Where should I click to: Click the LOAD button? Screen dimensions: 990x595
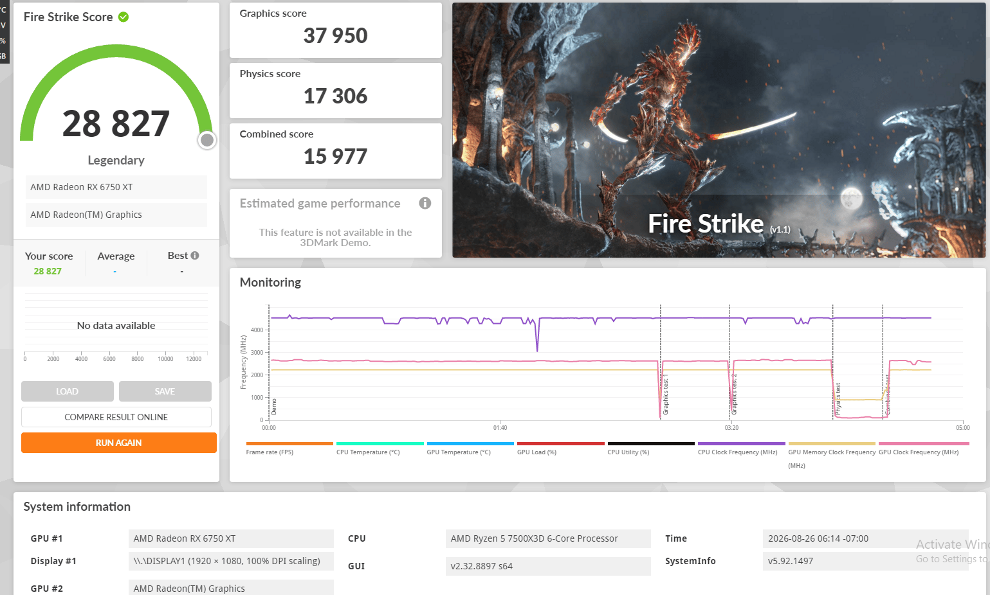click(68, 391)
